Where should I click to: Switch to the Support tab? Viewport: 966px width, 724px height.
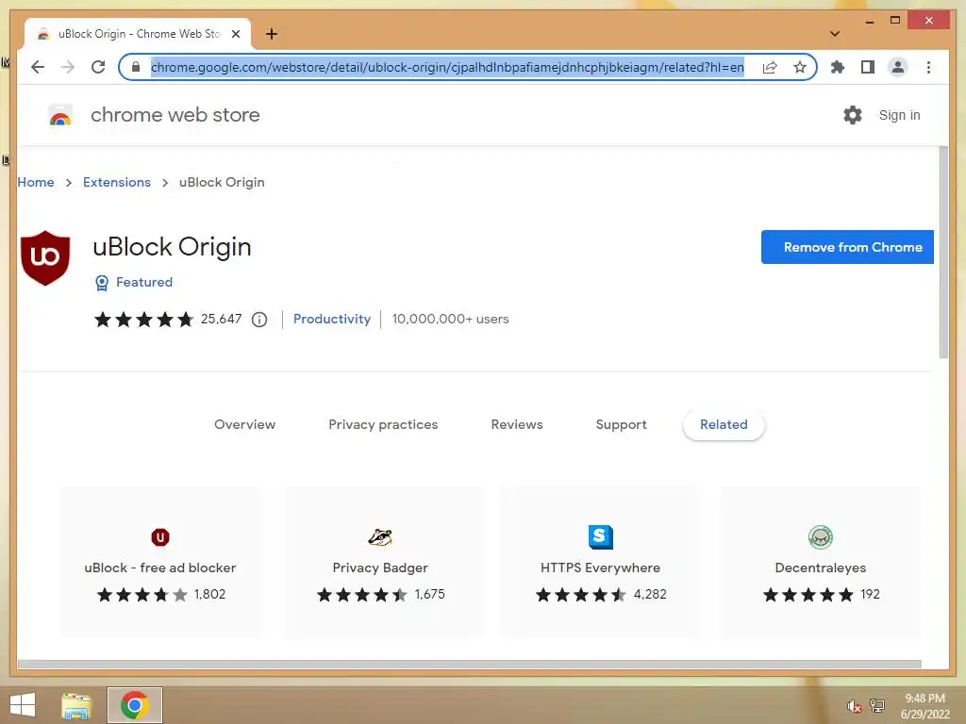click(621, 425)
